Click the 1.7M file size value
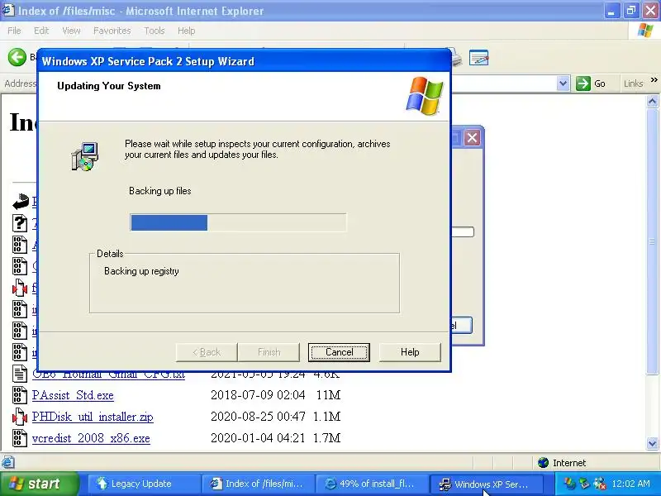The height and width of the screenshot is (496, 661). (x=326, y=438)
